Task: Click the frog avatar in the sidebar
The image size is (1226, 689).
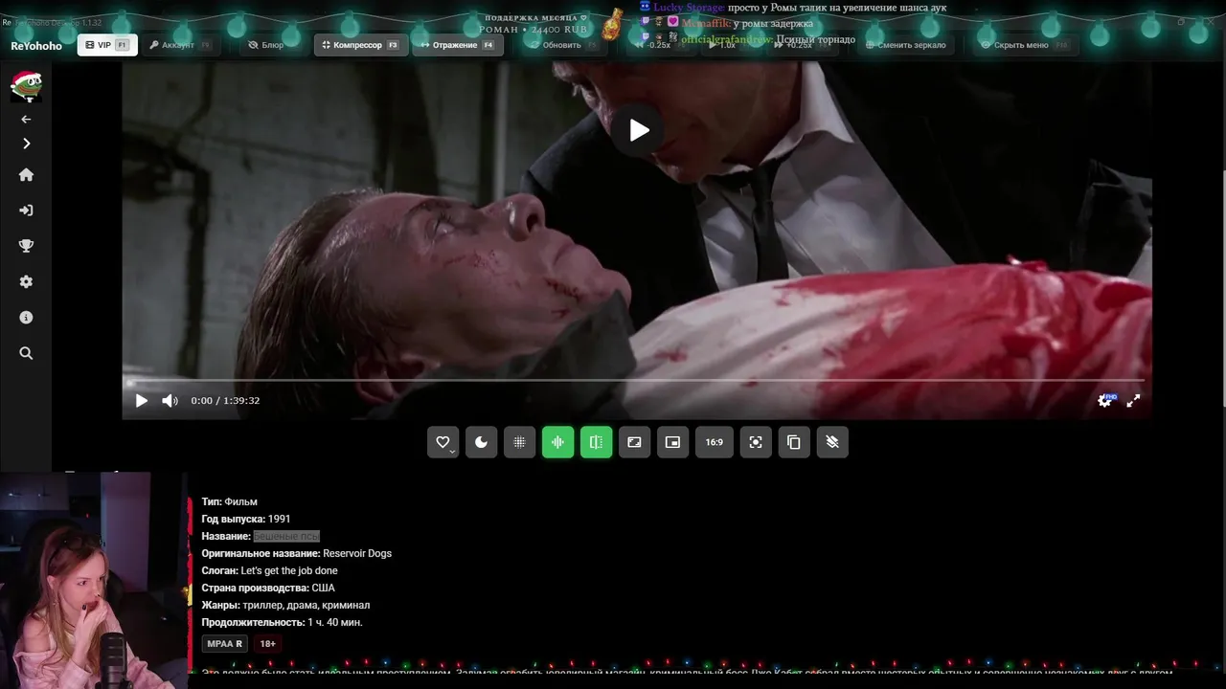Action: coord(26,84)
